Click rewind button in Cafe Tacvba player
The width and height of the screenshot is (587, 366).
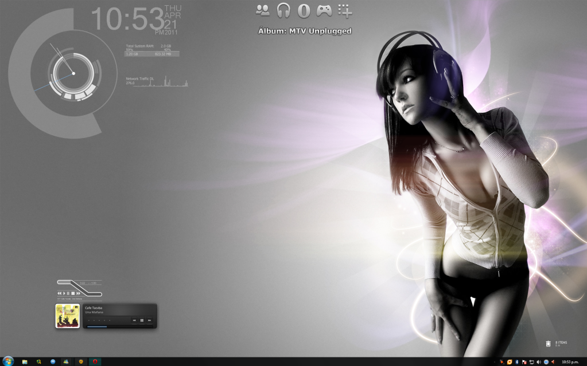point(134,320)
